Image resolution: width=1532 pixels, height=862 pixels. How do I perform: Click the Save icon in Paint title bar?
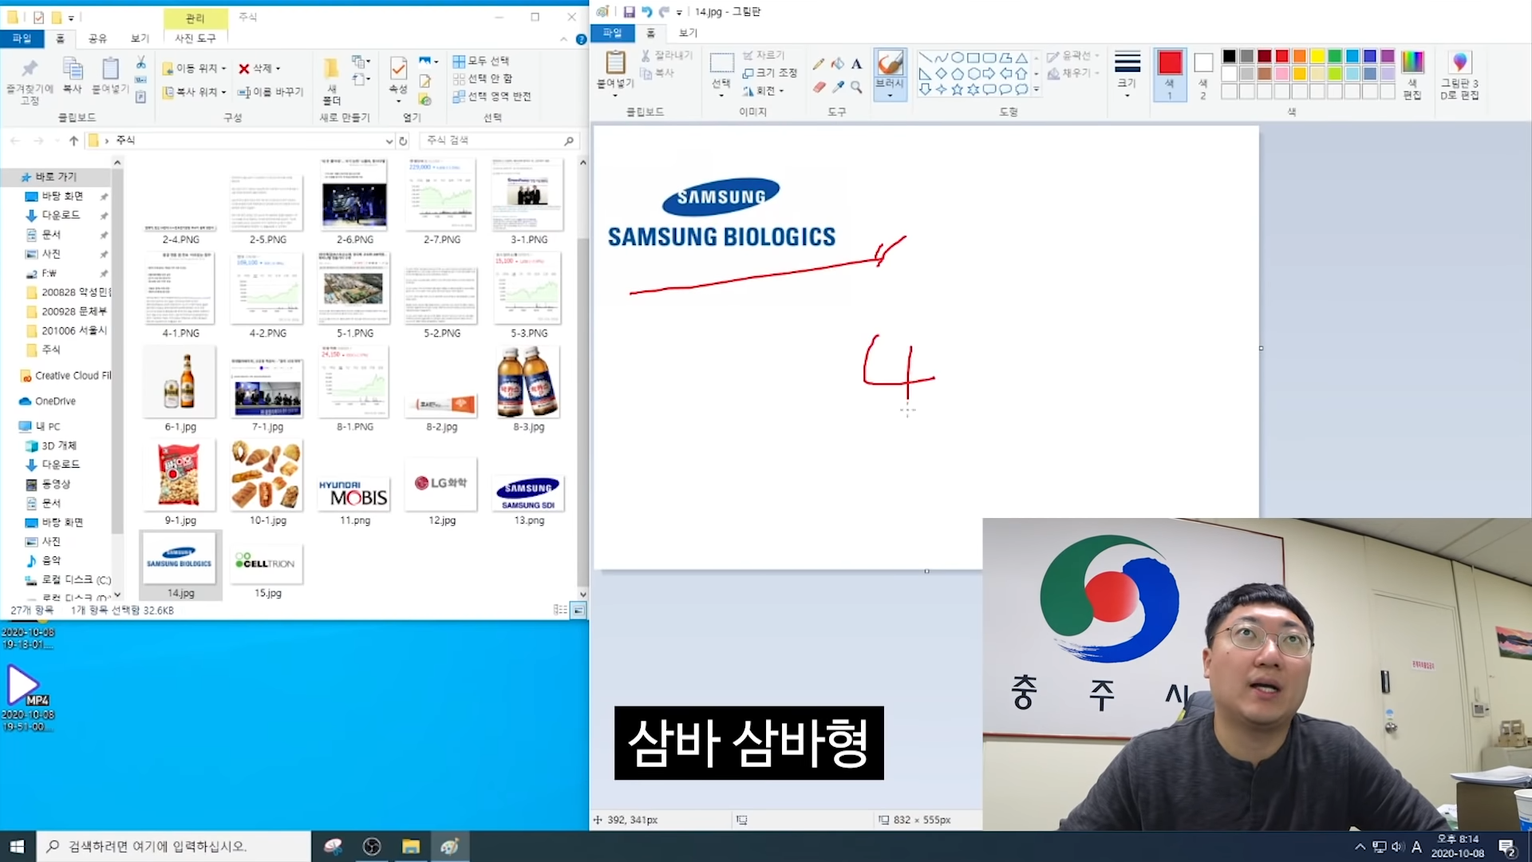629,12
